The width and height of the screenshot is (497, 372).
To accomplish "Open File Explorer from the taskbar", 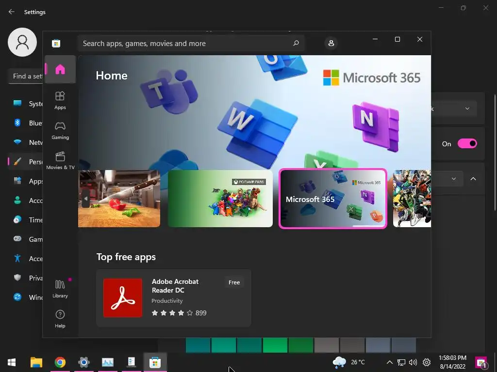I will click(x=36, y=362).
